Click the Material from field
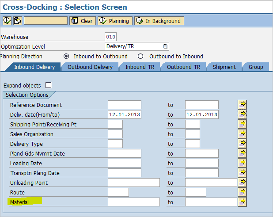 (134, 202)
